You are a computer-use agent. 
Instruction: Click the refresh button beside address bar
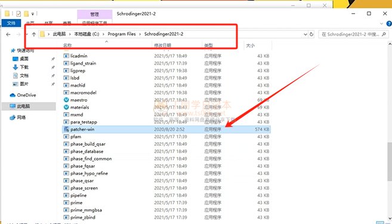tap(311, 34)
